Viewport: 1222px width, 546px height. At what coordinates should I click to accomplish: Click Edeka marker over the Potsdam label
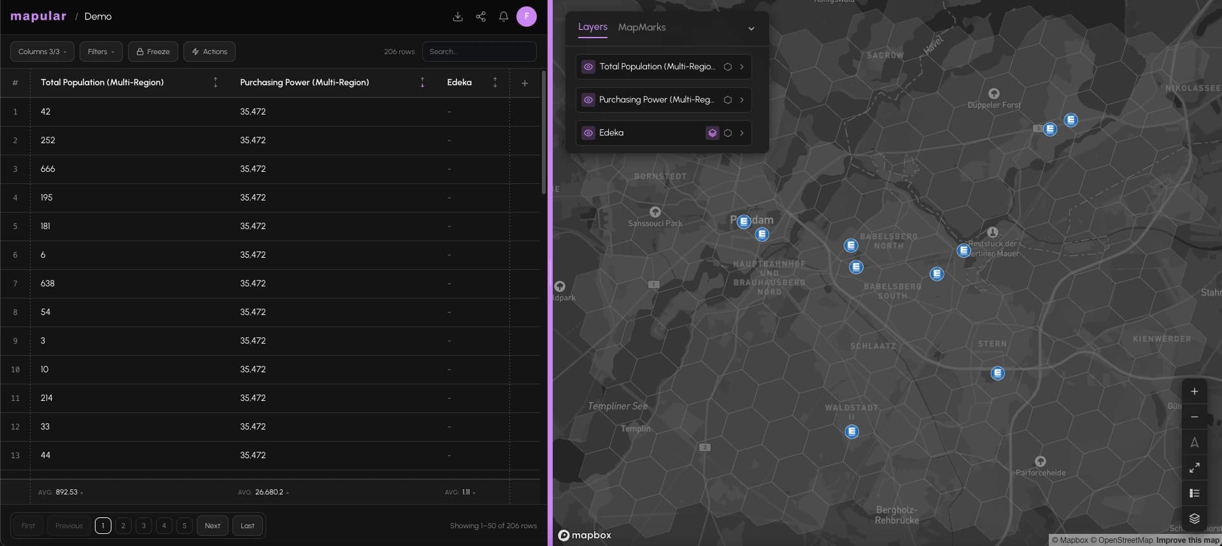pos(744,221)
